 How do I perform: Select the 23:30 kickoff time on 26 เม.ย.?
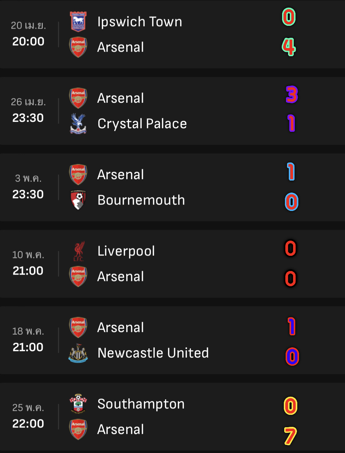pos(28,118)
